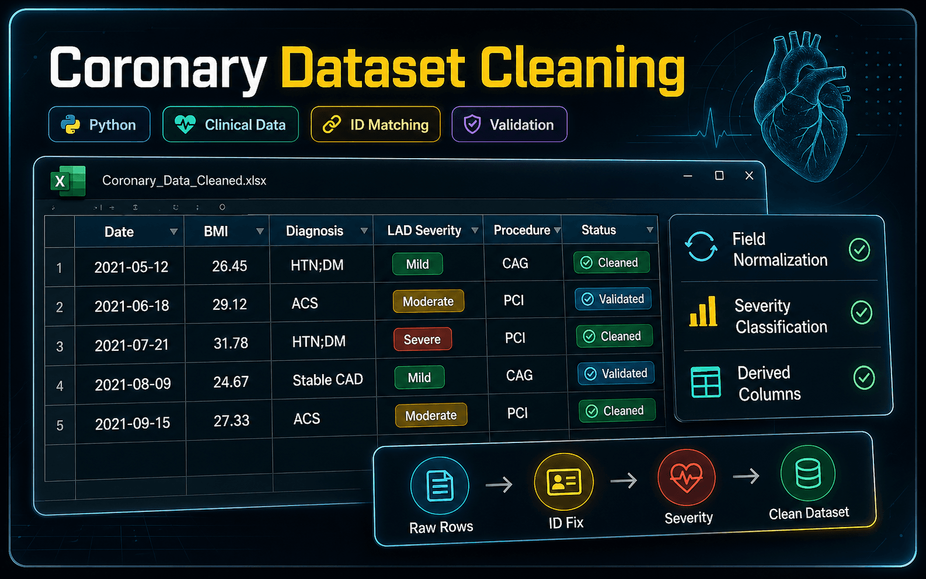
Task: Open the Diagnosis column filter dropdown
Action: 364,231
